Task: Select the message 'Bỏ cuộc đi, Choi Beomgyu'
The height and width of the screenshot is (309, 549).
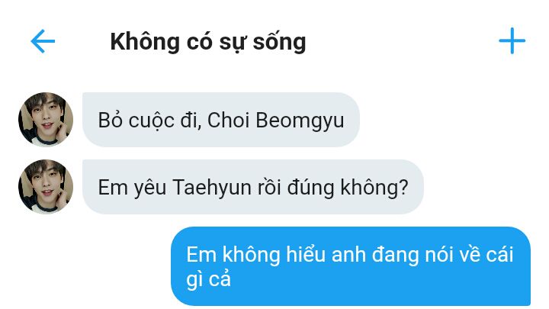Action: (221, 120)
